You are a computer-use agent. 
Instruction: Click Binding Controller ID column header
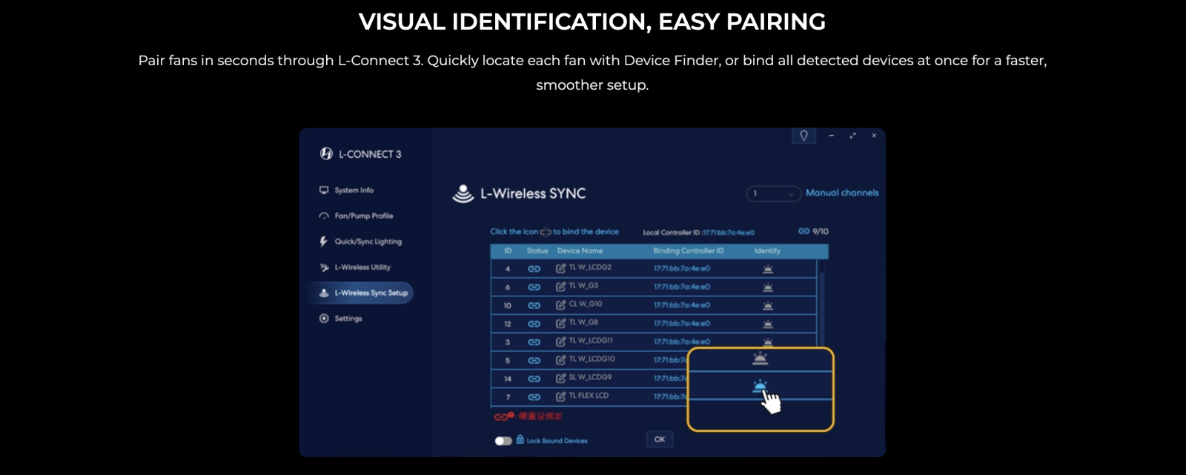pyautogui.click(x=689, y=251)
